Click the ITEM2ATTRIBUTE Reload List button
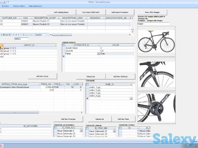The height and width of the screenshot is (148, 198). 91,77
